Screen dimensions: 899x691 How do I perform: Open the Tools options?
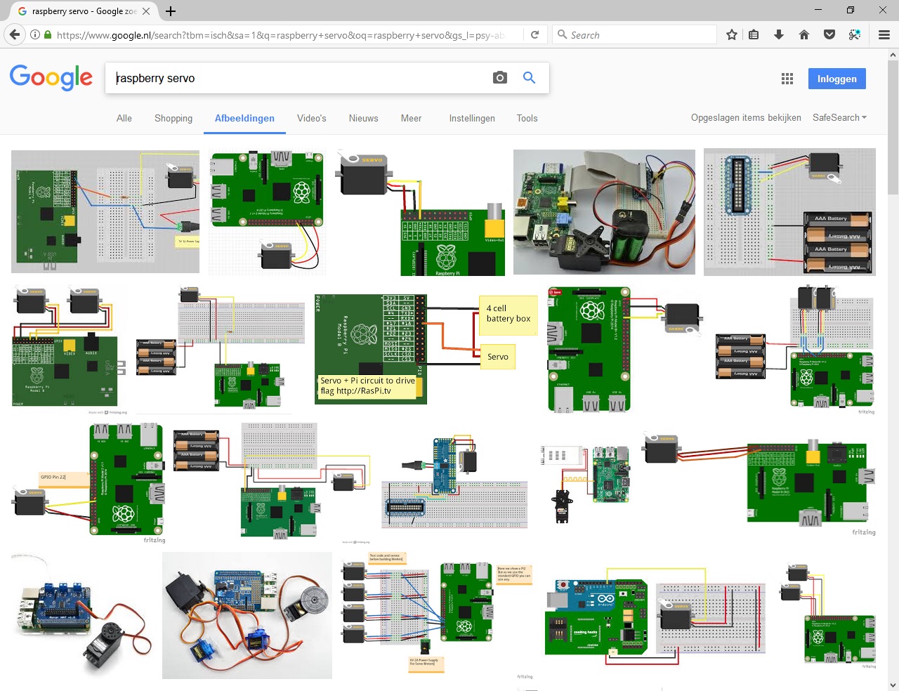[x=527, y=118]
